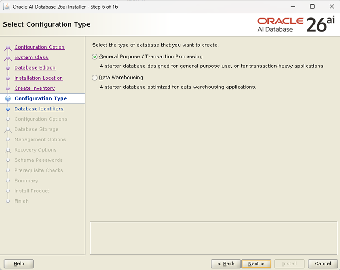Screen dimensions: 340x270
Task: Select the Configuration Type step
Action: tap(41, 98)
